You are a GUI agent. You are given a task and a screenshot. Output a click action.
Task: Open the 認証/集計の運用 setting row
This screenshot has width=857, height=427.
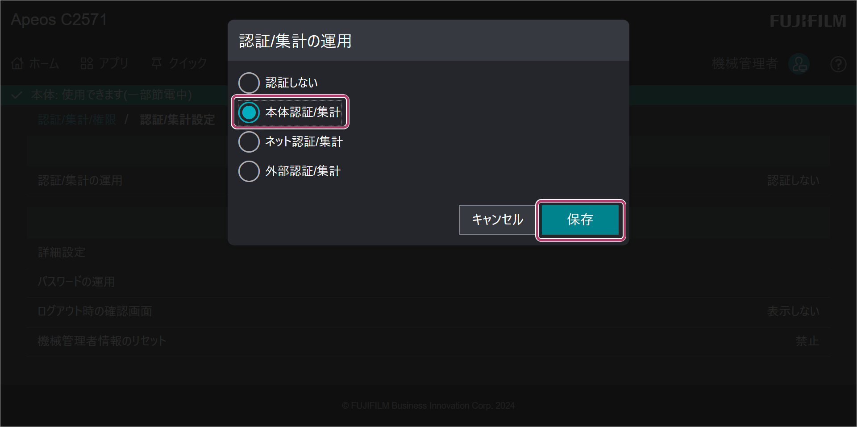coord(428,181)
